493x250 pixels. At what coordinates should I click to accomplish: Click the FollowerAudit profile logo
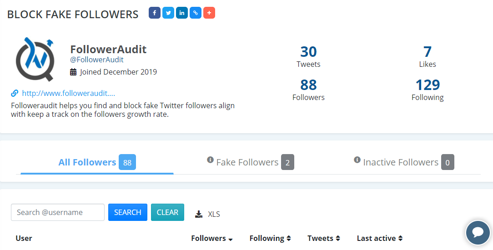35,59
